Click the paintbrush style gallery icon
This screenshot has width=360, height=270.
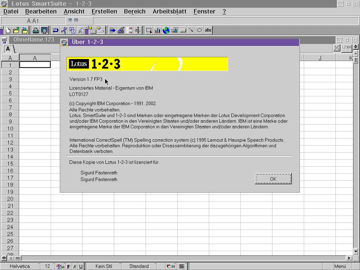[x=121, y=30]
